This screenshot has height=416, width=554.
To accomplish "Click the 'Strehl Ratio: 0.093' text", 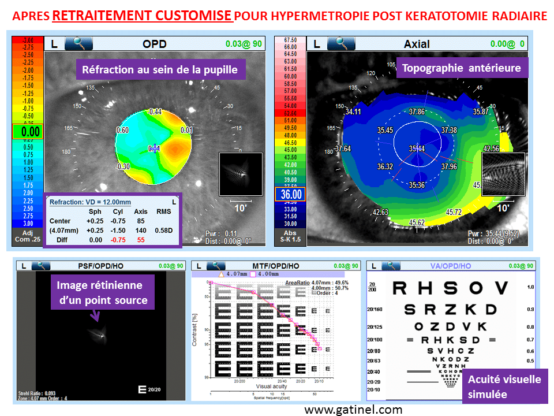I will coord(37,393).
